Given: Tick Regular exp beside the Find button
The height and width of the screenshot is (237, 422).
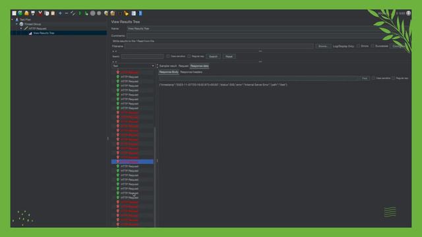Looking at the screenshot, I should tap(394, 78).
